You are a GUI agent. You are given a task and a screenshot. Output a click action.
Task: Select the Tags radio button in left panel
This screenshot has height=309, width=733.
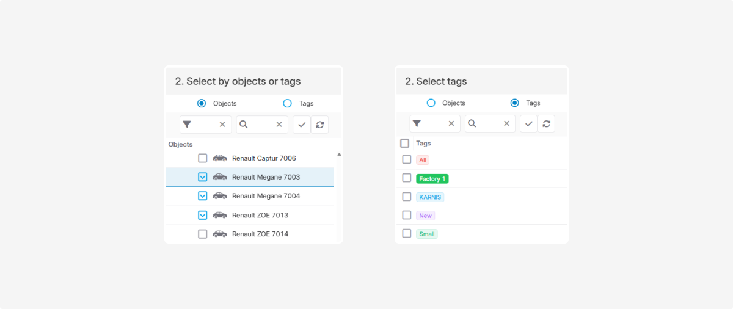(x=287, y=103)
